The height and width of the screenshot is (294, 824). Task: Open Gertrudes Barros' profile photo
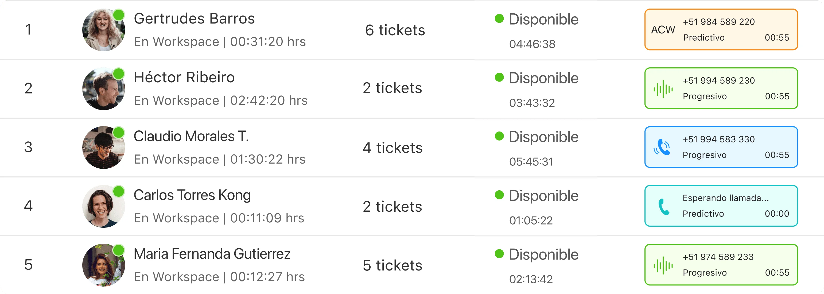tap(103, 30)
